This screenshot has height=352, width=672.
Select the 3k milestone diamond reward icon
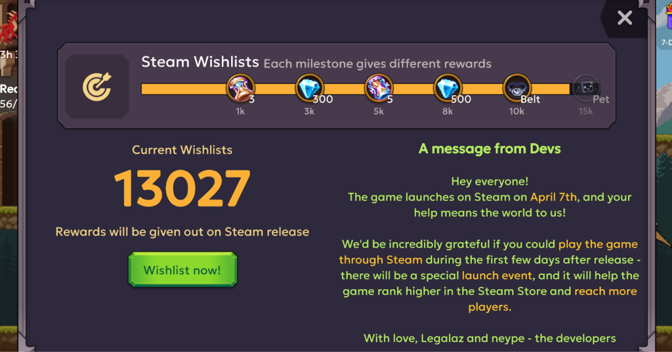point(310,88)
